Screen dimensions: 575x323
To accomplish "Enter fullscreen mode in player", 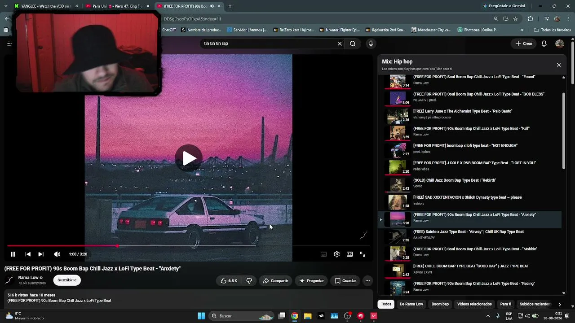I will (x=363, y=254).
